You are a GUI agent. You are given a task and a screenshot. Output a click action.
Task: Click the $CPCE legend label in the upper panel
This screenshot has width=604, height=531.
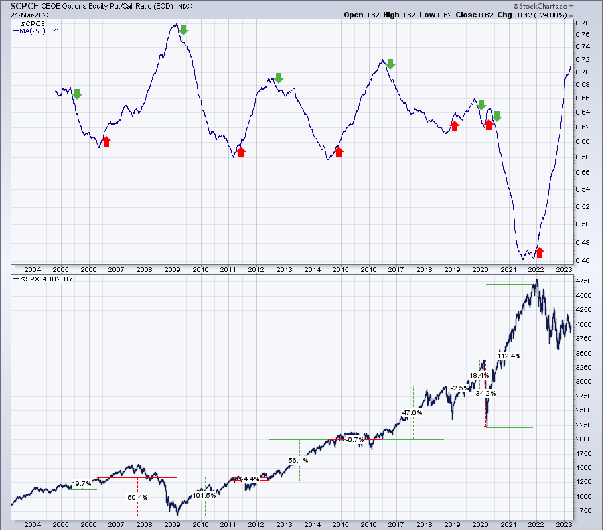coord(33,24)
